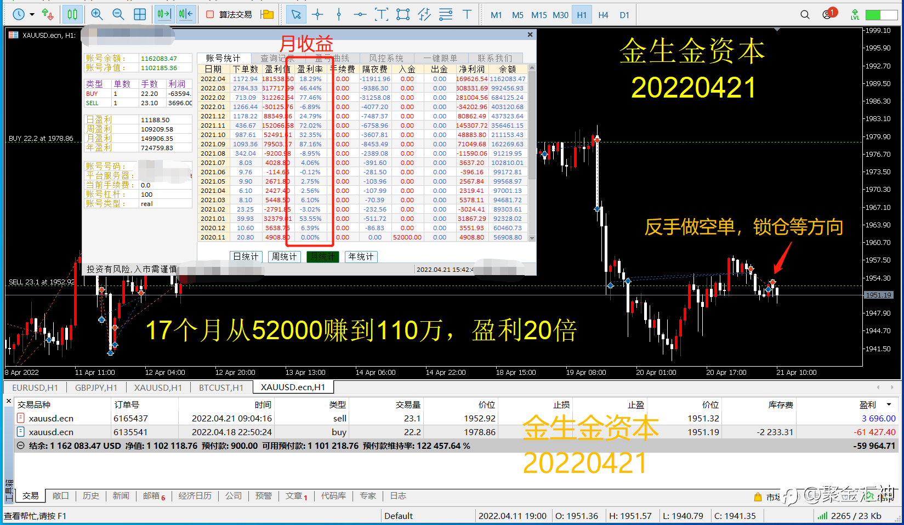Select the cursor pointer tool
The height and width of the screenshot is (525, 904).
(296, 15)
